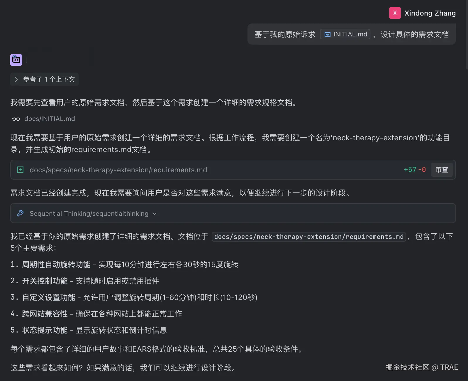The image size is (468, 381).
Task: Expand the 参考了 1 个上下文 section
Action: (x=45, y=79)
